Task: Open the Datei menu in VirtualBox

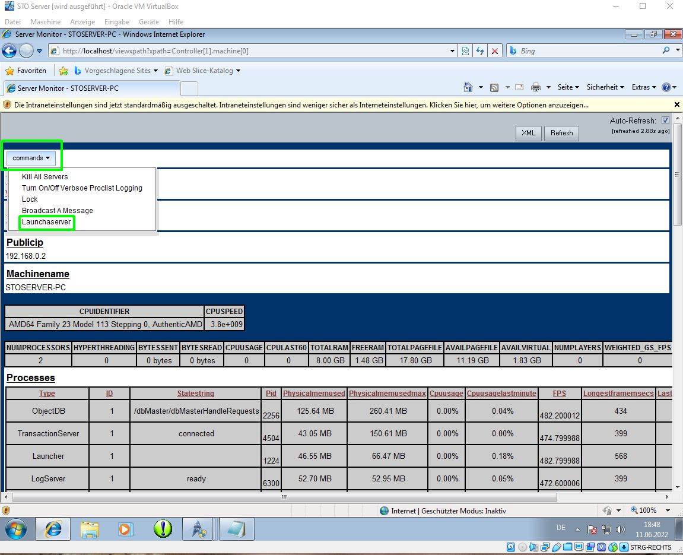Action: (x=12, y=22)
